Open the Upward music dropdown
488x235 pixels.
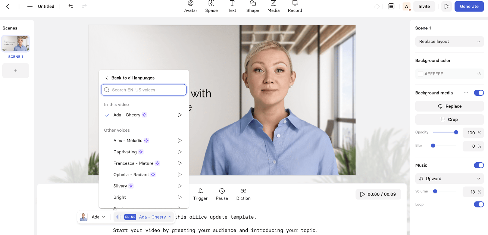(x=449, y=179)
